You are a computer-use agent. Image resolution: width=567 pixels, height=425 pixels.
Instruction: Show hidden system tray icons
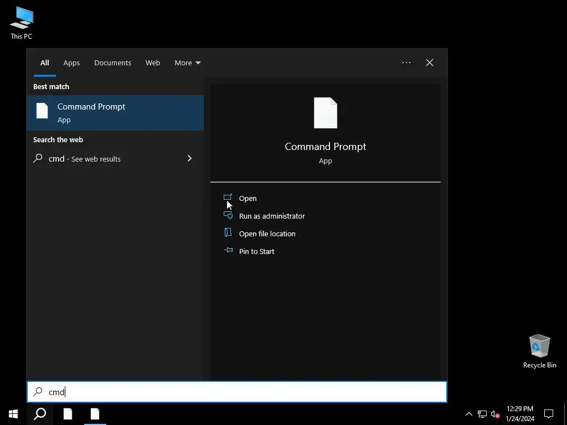[x=468, y=414]
